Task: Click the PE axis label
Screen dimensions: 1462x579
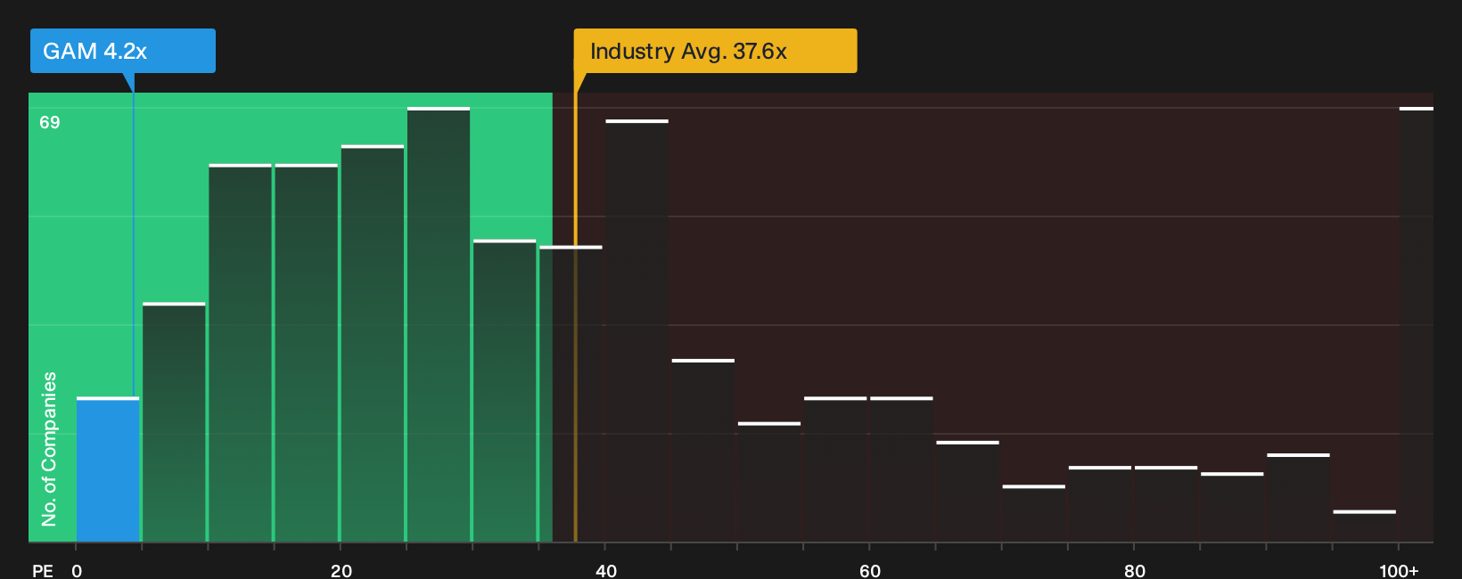Action: 43,571
